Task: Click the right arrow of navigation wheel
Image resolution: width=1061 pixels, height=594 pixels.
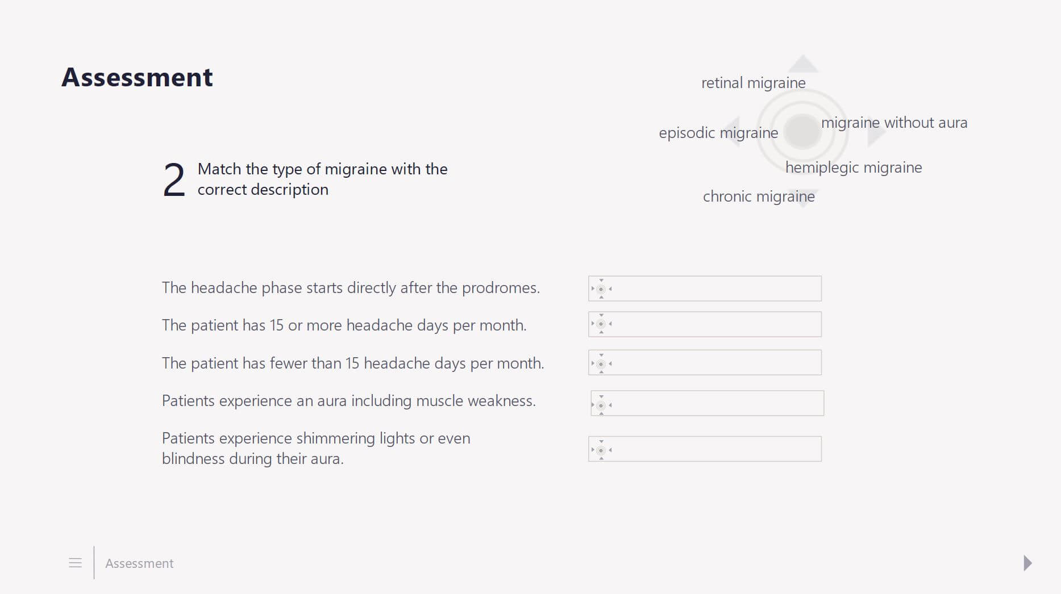Action: click(x=877, y=131)
